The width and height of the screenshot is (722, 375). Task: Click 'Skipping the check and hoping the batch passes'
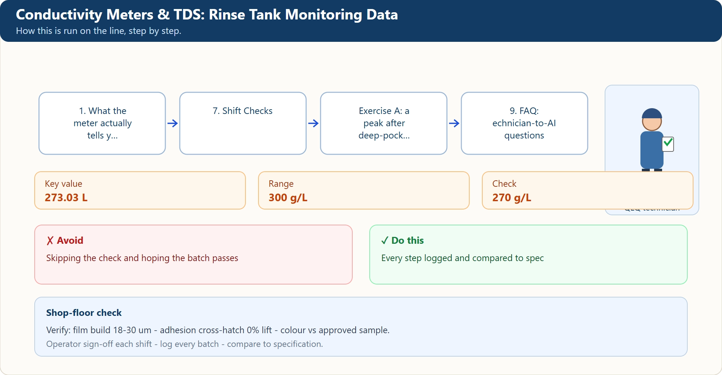pos(142,258)
